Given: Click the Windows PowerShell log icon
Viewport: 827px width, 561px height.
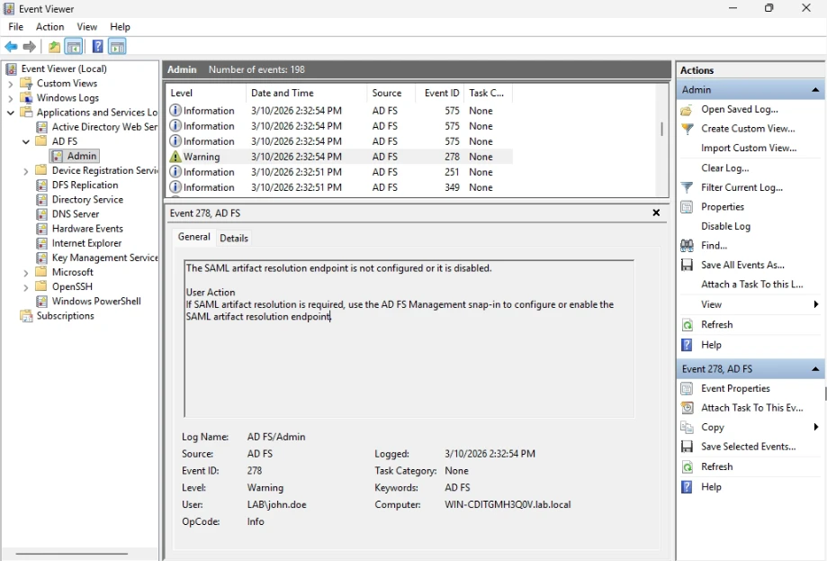Looking at the screenshot, I should pos(42,302).
